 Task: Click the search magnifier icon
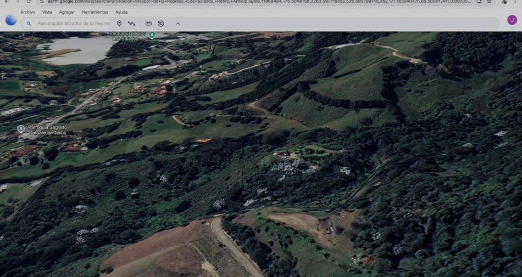[x=29, y=24]
